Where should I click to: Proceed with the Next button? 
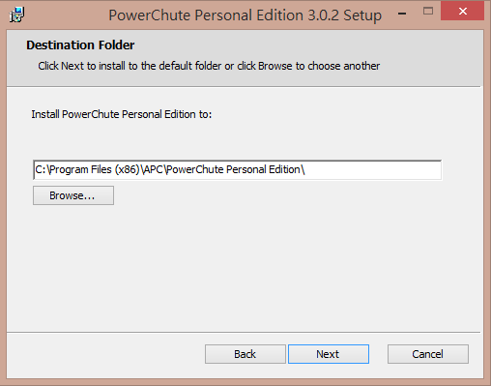coord(329,354)
